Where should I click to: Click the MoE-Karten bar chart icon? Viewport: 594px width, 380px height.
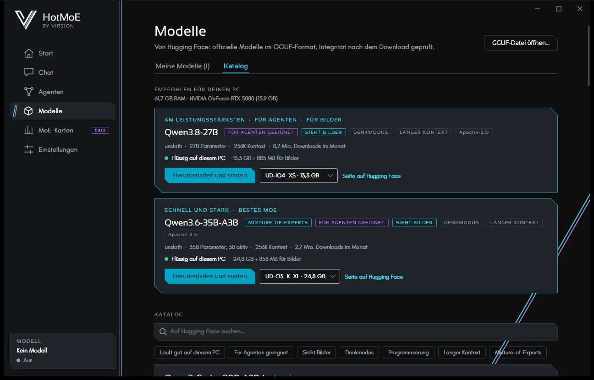pyautogui.click(x=29, y=130)
